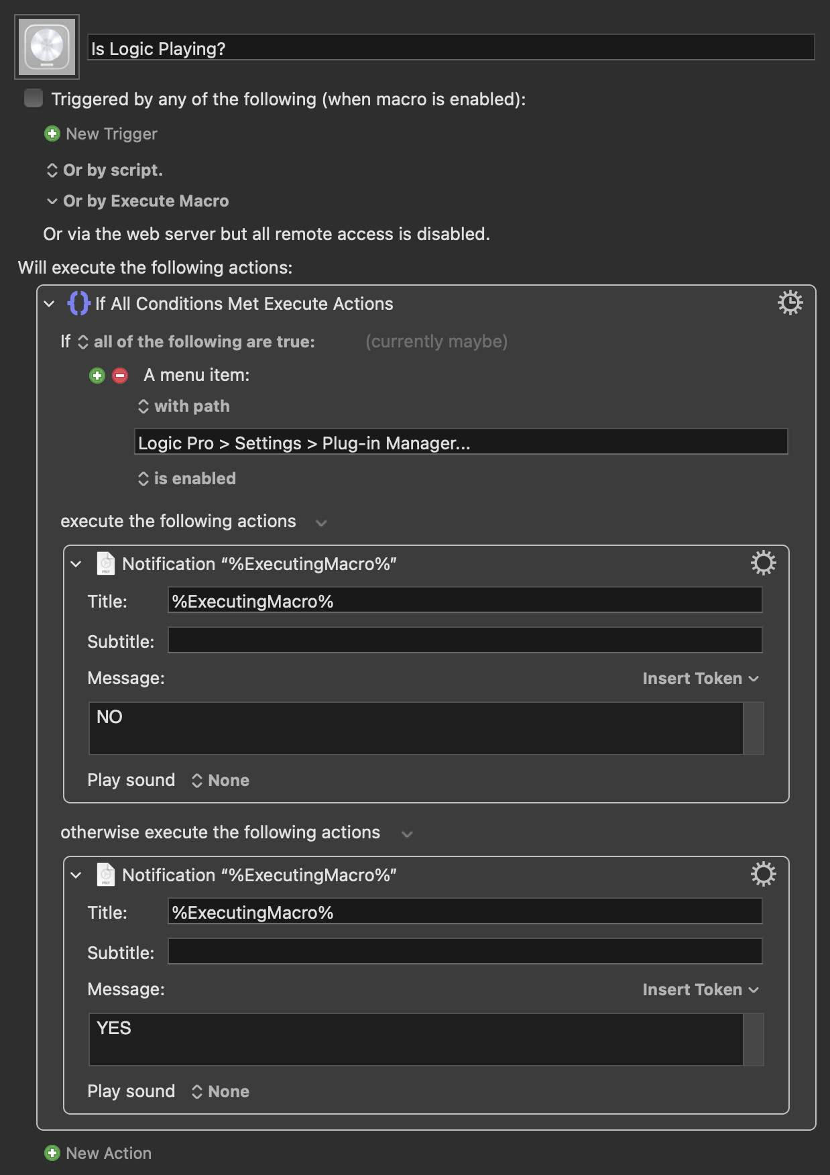Open Insert Token menu in NO notification
The width and height of the screenshot is (830, 1175).
(x=700, y=679)
